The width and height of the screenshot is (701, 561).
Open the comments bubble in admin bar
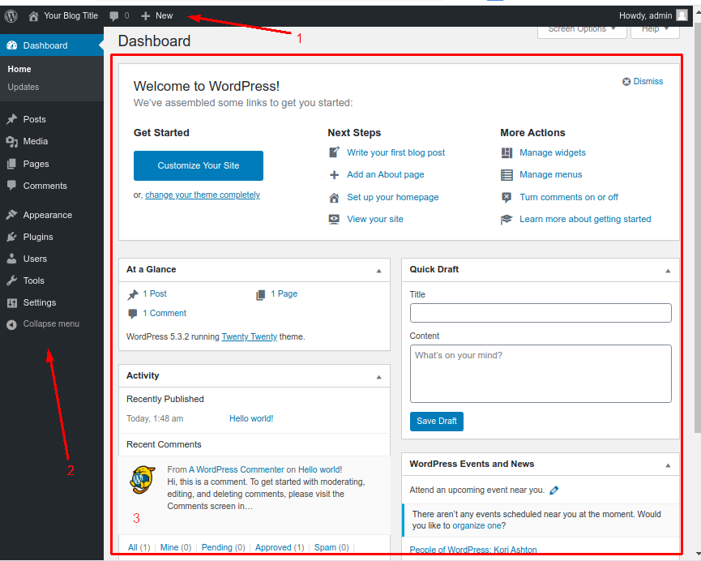pyautogui.click(x=114, y=16)
